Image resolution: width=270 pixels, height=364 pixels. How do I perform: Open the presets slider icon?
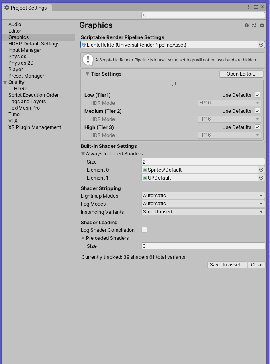click(254, 25)
